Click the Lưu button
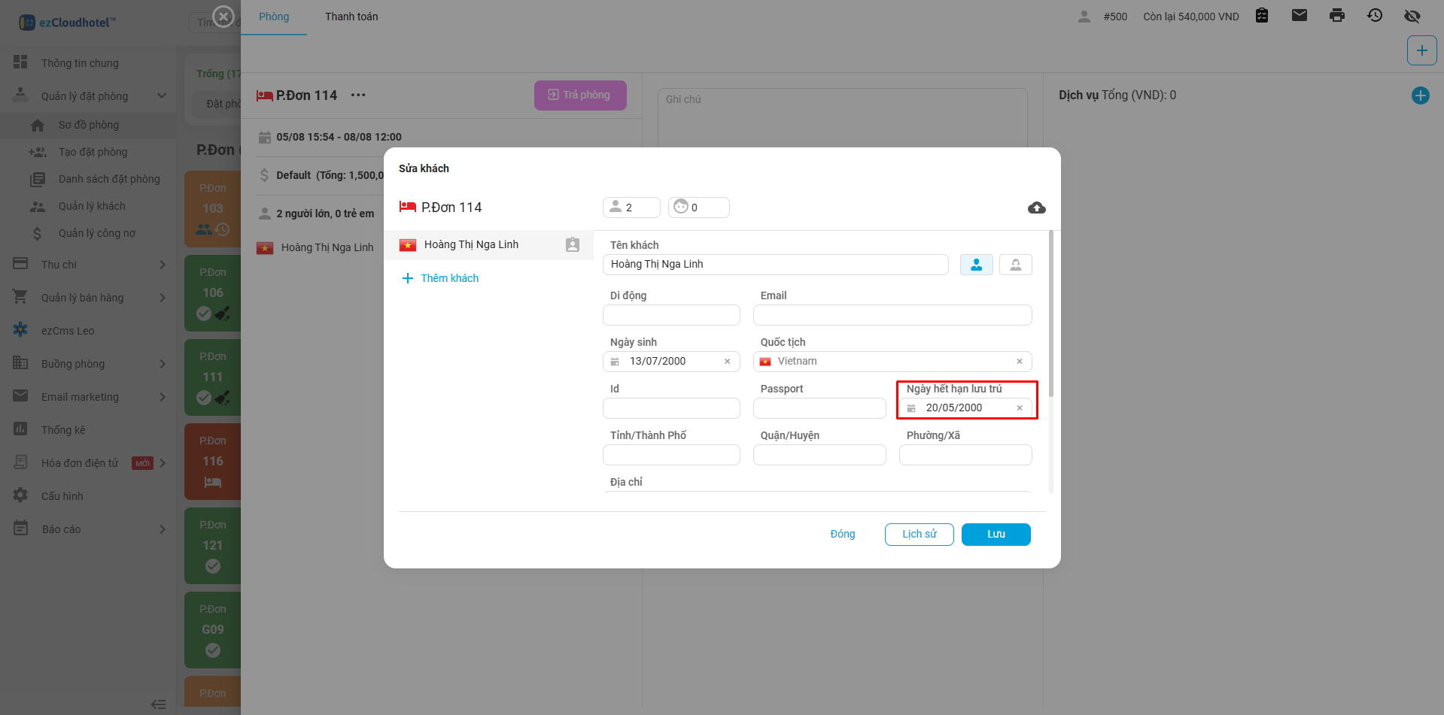 996,535
